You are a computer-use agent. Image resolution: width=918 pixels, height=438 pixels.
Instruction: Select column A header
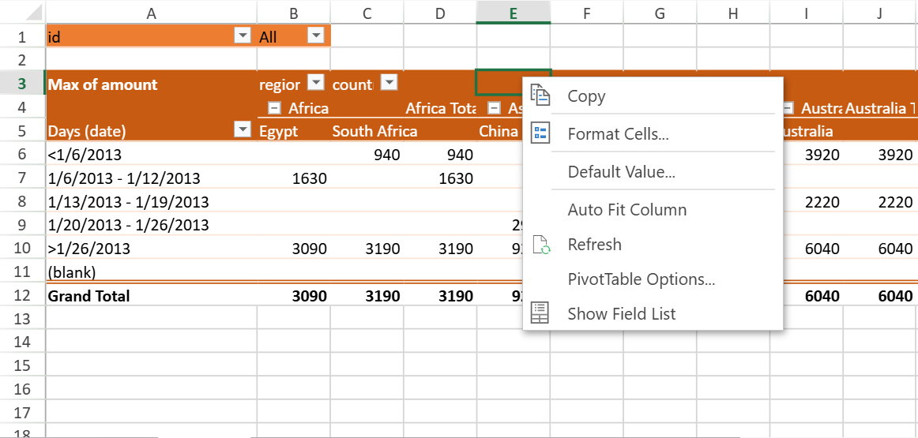pyautogui.click(x=151, y=12)
